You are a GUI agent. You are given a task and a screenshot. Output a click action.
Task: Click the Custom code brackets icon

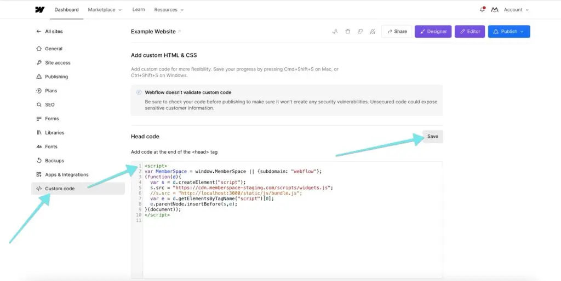pyautogui.click(x=39, y=189)
